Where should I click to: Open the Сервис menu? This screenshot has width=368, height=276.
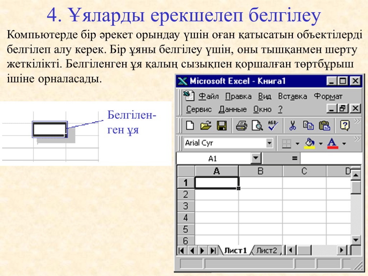click(x=199, y=109)
